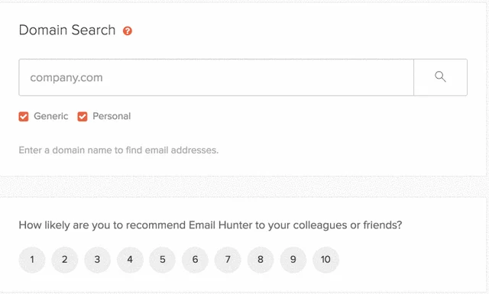Choose rating 6 in the survey
Image resolution: width=489 pixels, height=294 pixels.
pos(196,260)
